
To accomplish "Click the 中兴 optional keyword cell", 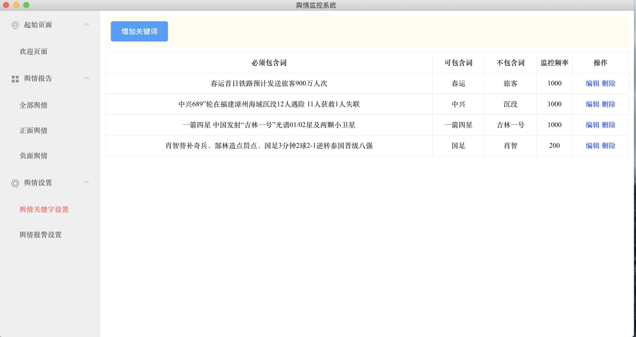I will (x=458, y=104).
